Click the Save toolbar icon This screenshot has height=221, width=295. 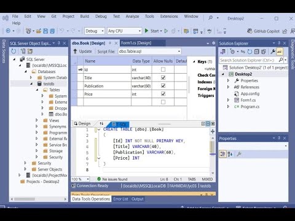point(45,31)
